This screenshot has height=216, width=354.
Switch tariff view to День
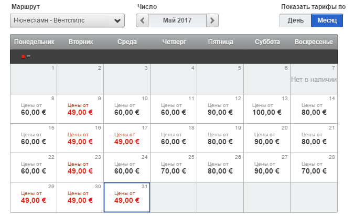click(295, 20)
